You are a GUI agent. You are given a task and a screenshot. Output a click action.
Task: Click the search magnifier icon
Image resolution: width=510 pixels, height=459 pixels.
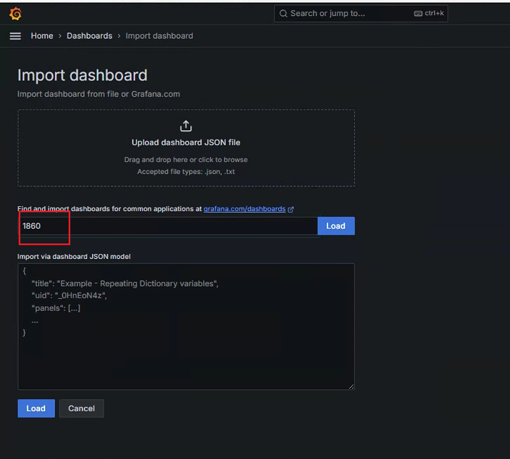coord(283,14)
